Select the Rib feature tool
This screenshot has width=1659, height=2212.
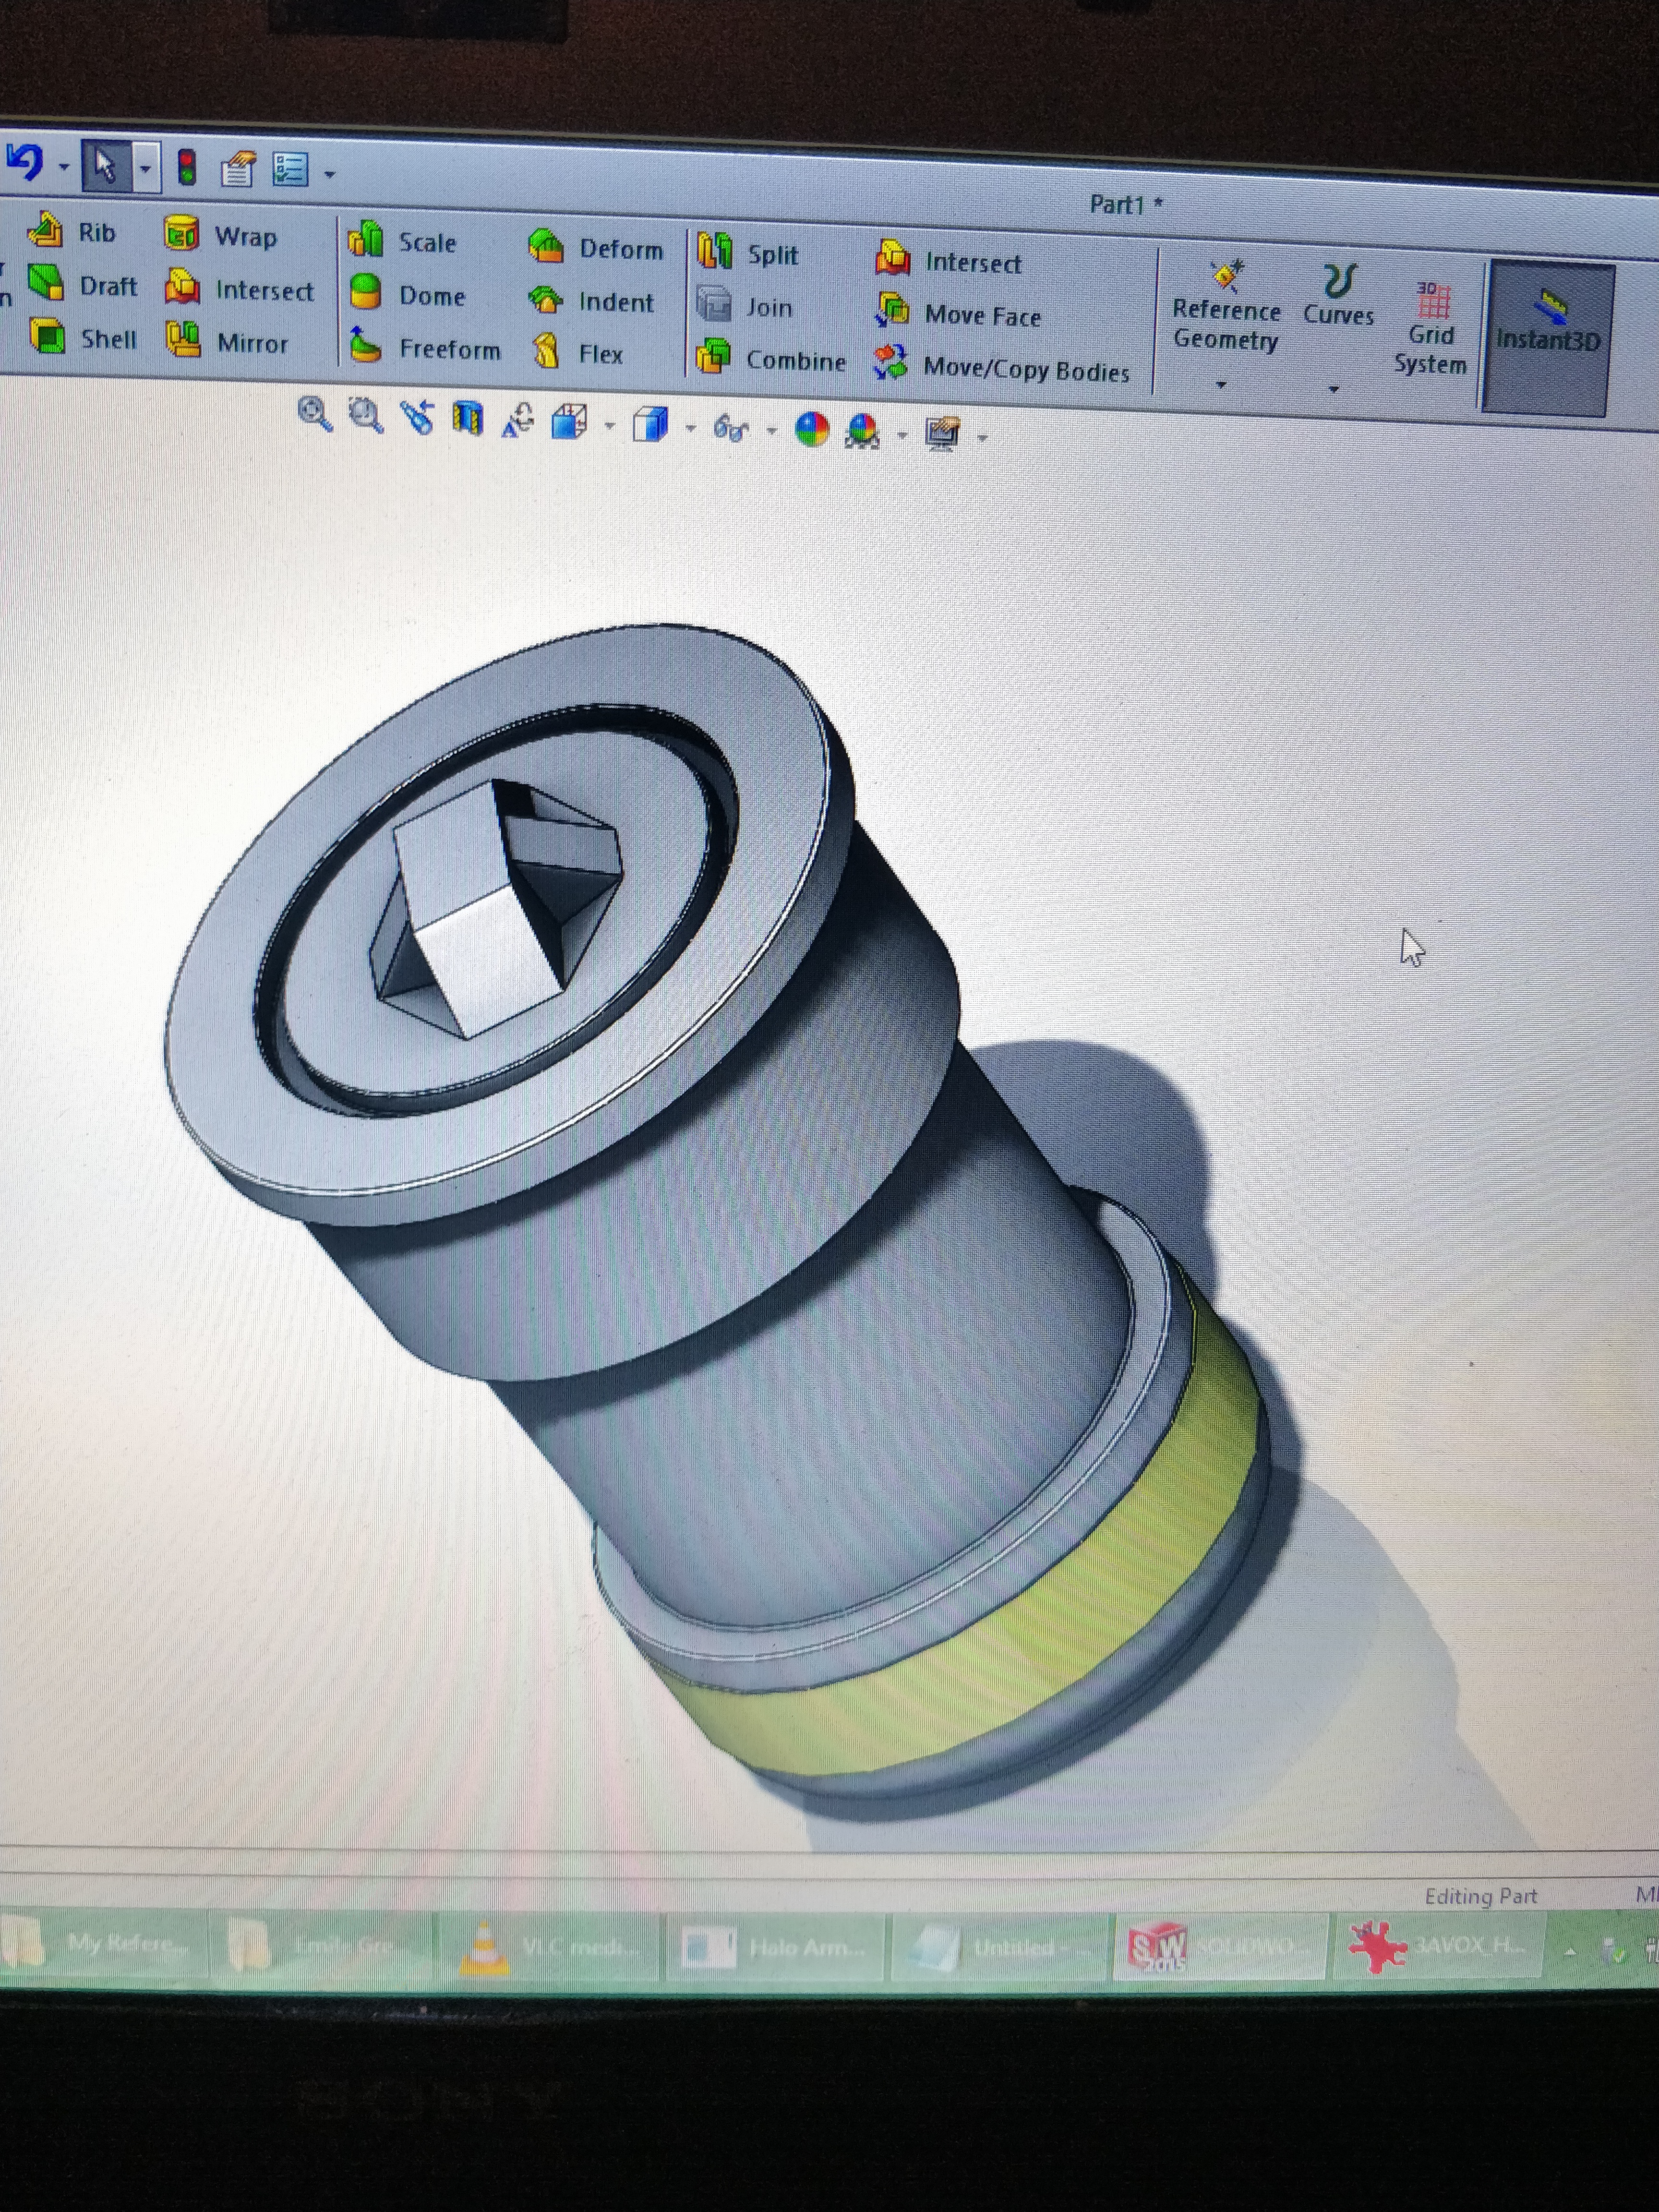pos(73,231)
